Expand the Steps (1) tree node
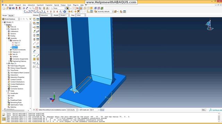 coord(7,63)
